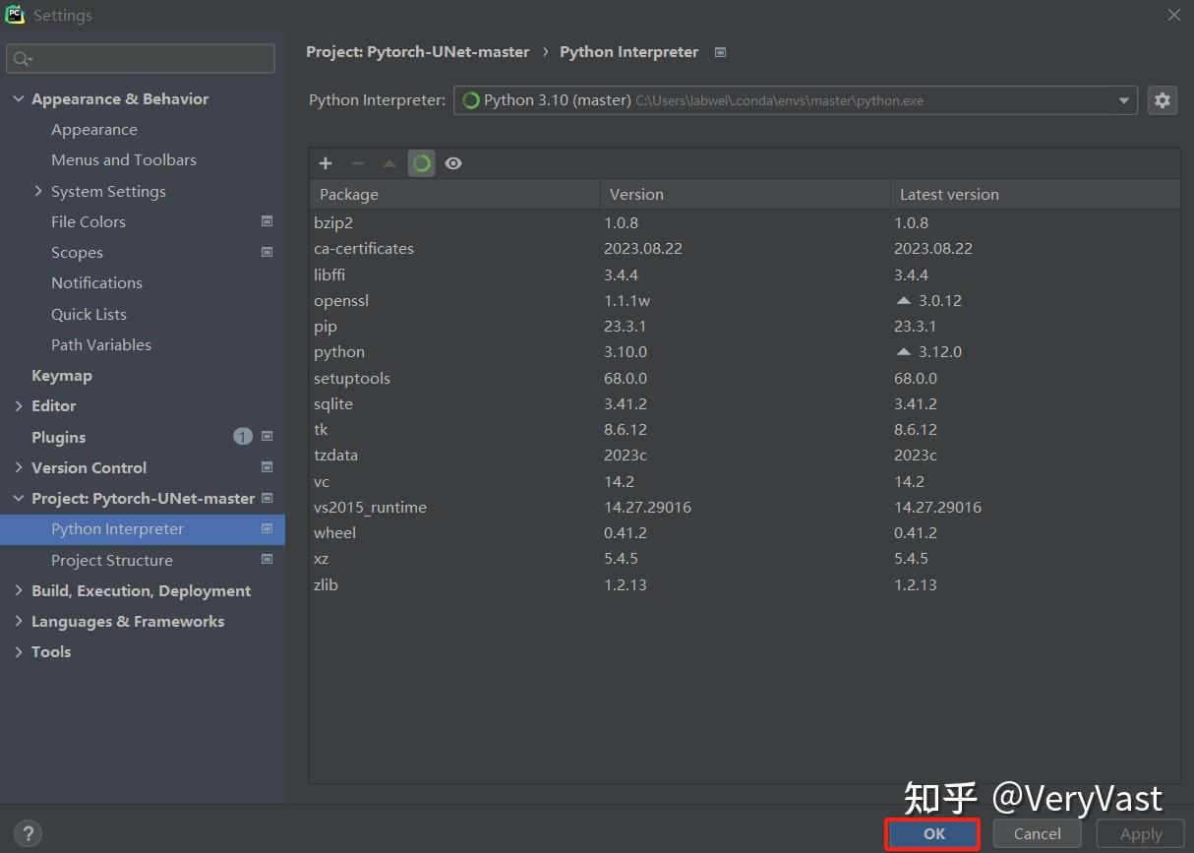This screenshot has width=1194, height=853.
Task: Open the Appearance settings page
Action: pyautogui.click(x=94, y=129)
